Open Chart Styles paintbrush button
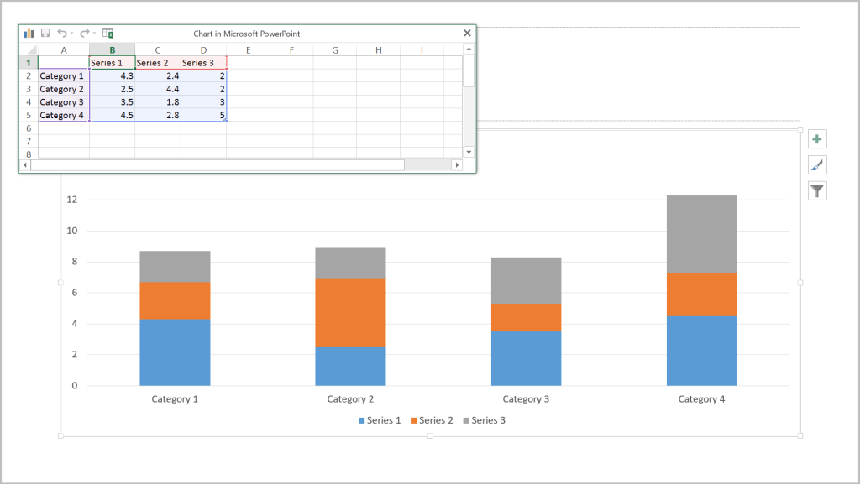860x484 pixels. tap(816, 165)
